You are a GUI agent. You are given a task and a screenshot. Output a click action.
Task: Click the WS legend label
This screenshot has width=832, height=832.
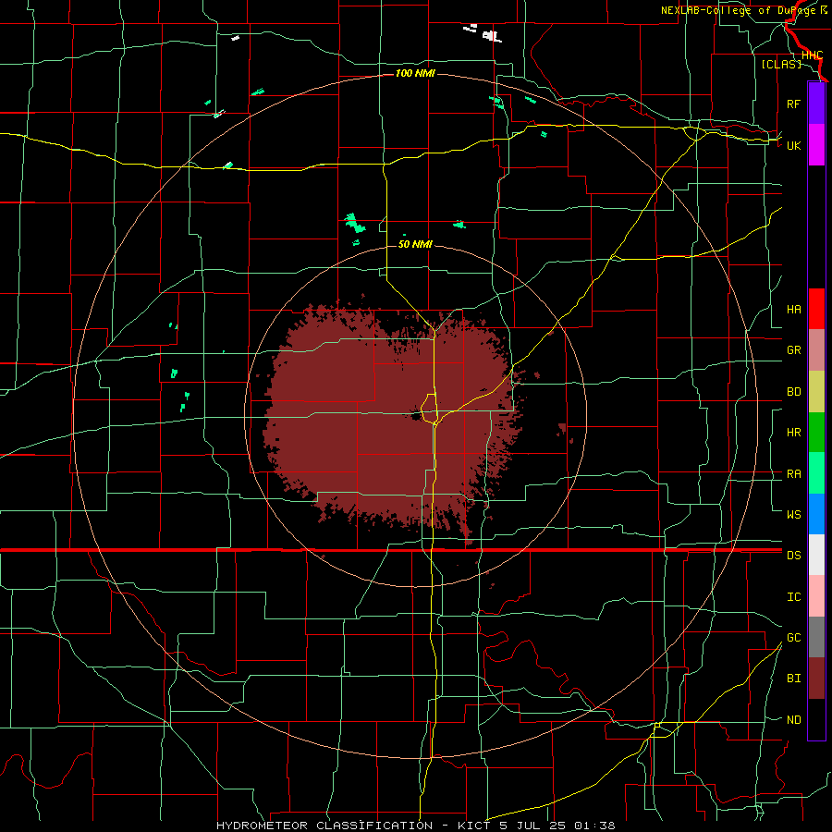pos(793,515)
